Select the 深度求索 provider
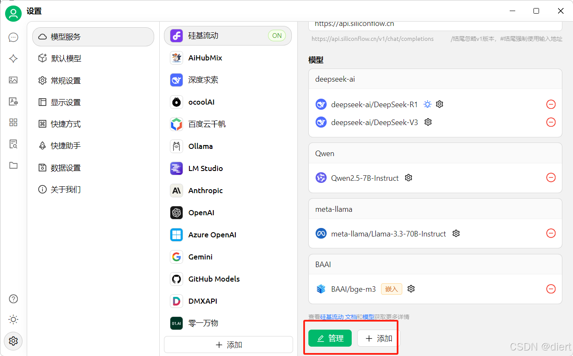The image size is (573, 356). [228, 80]
